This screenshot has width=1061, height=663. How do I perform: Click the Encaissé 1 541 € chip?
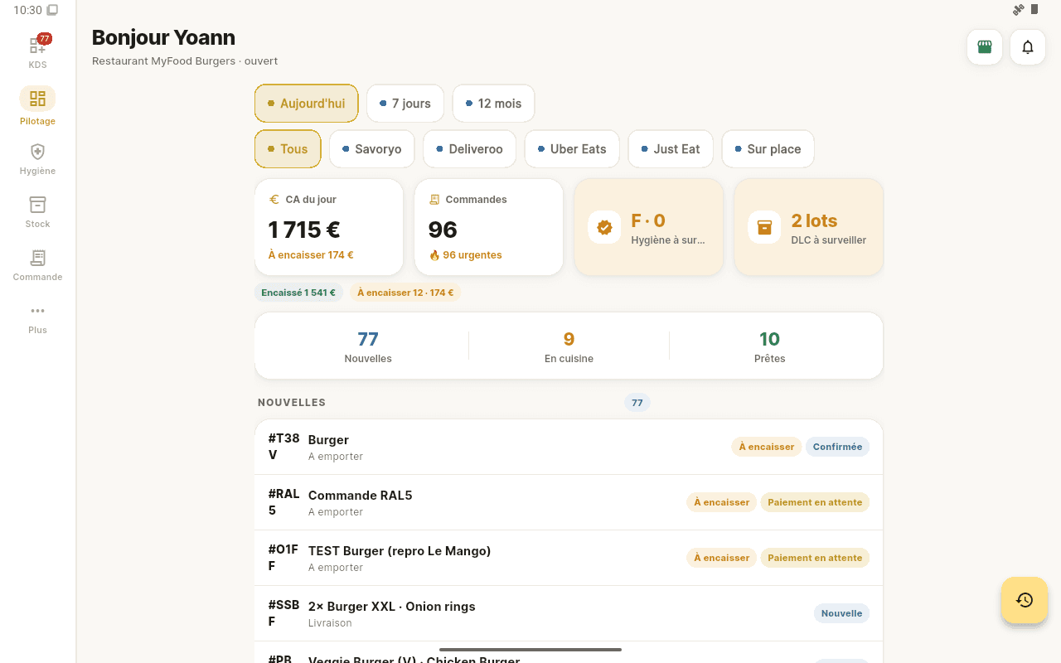coord(298,293)
